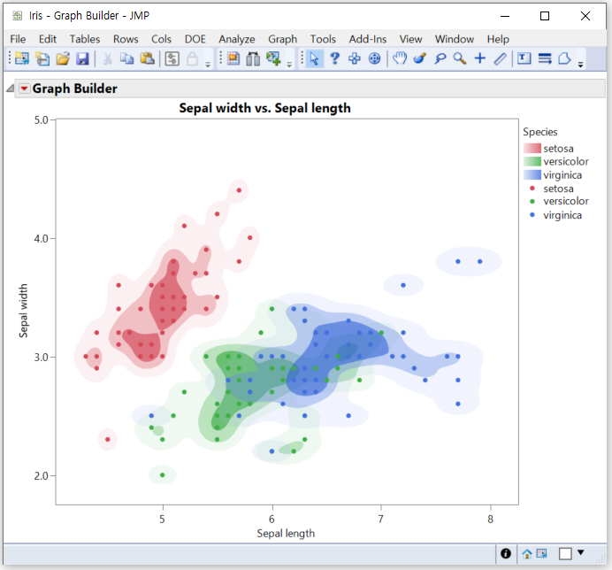Click the virginica blue contour legend swatch
The width and height of the screenshot is (612, 570).
click(532, 175)
